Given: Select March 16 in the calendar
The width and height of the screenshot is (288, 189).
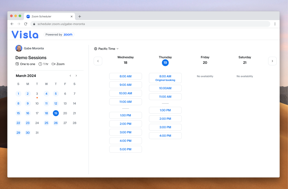Looking at the screenshot, I should tap(28, 113).
